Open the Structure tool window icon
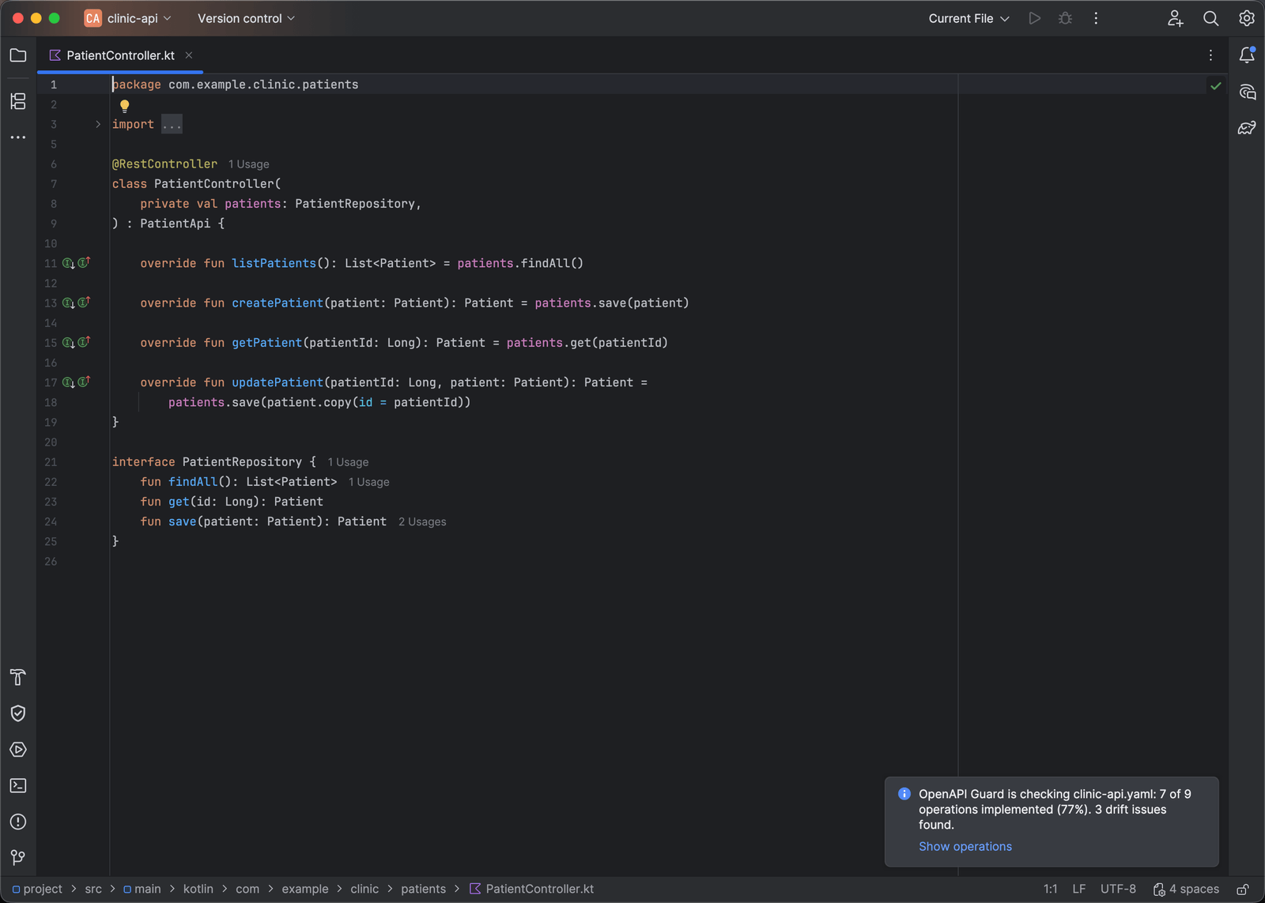 coord(18,101)
